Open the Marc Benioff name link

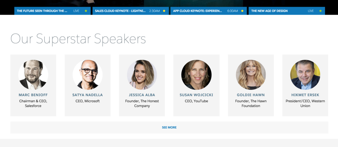coord(33,95)
